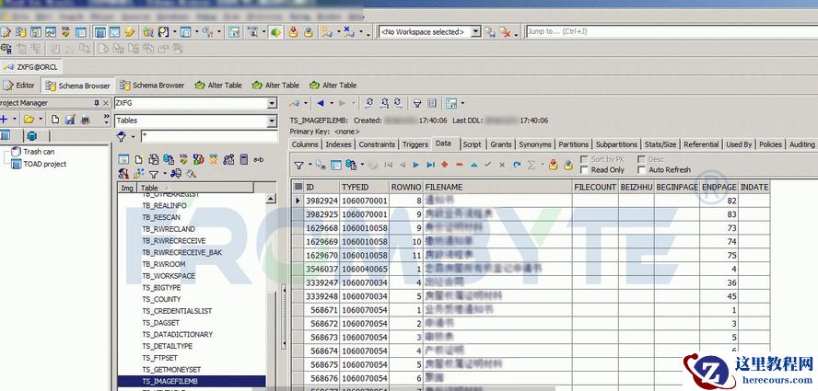
Task: Open the Editor window button
Action: point(19,86)
